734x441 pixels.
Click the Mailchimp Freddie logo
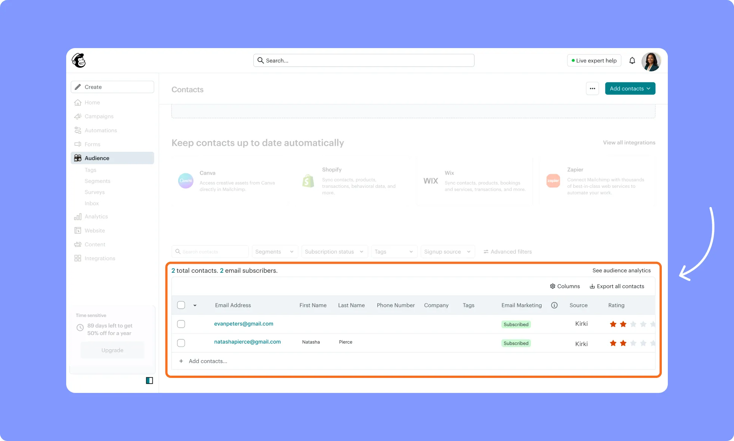(79, 60)
